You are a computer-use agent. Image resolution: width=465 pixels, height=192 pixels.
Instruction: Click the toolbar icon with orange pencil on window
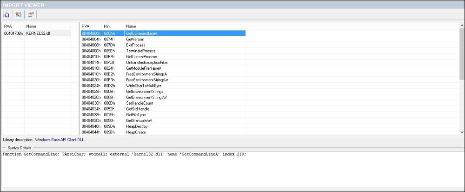(x=19, y=14)
